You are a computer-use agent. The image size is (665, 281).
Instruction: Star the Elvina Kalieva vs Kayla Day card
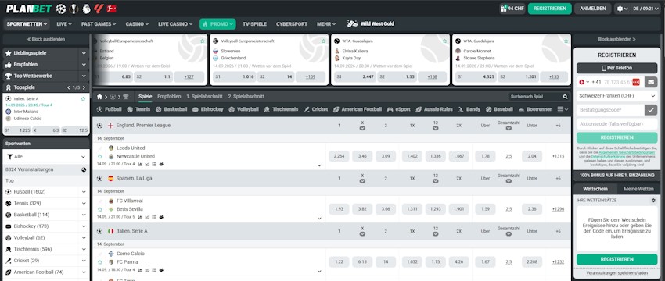pyautogui.click(x=445, y=41)
